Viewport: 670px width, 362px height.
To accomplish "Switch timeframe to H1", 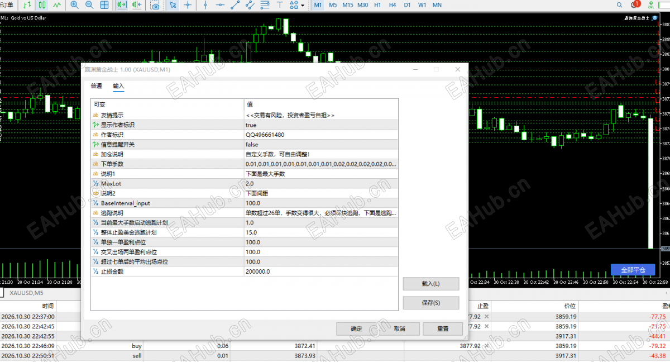I will tap(378, 5).
